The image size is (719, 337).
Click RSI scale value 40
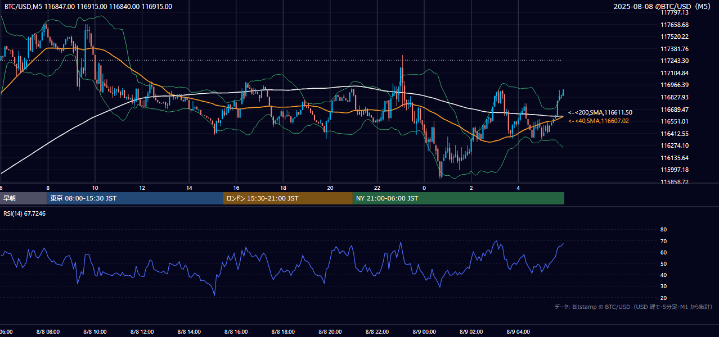pos(663,275)
